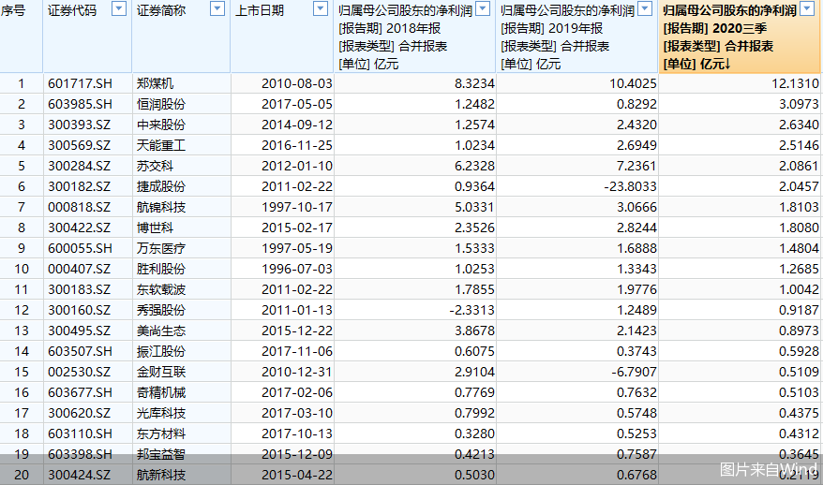Select the 中来股份 name cell
The width and height of the screenshot is (823, 485).
161,125
